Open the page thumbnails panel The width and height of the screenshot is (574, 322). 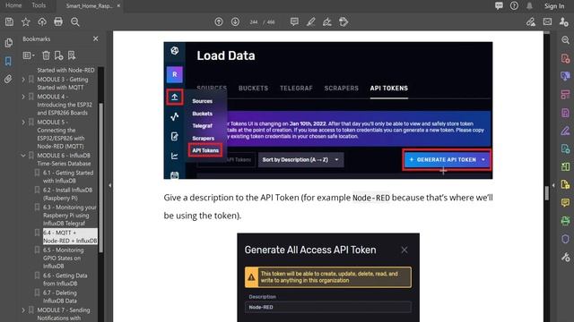pyautogui.click(x=8, y=43)
